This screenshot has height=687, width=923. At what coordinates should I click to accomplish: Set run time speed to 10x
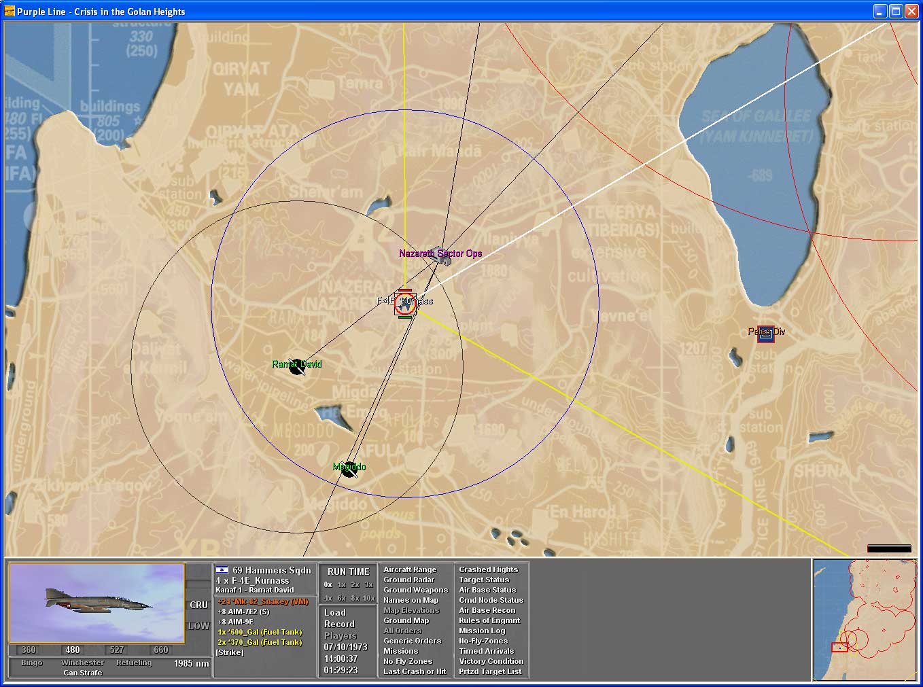pyautogui.click(x=368, y=598)
